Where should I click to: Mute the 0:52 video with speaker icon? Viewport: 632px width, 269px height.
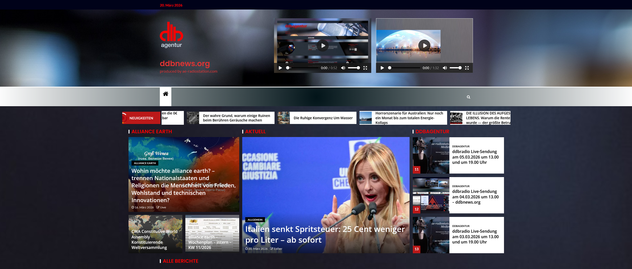point(343,68)
